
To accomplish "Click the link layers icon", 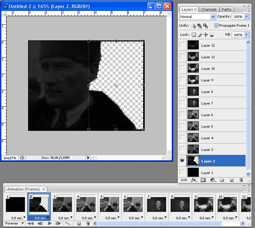I will pos(184,180).
